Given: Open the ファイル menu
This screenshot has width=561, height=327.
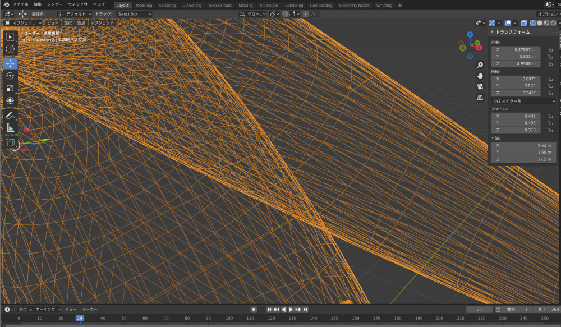Looking at the screenshot, I should 20,4.
